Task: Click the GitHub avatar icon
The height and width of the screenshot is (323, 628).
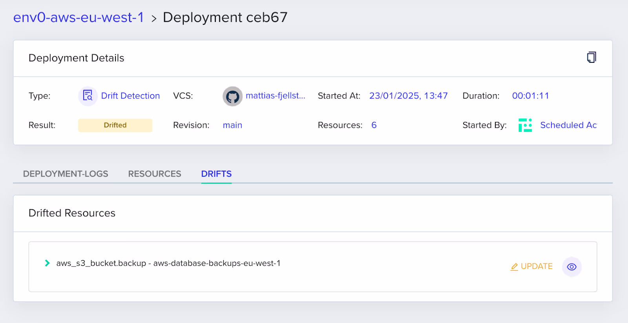Action: tap(232, 96)
